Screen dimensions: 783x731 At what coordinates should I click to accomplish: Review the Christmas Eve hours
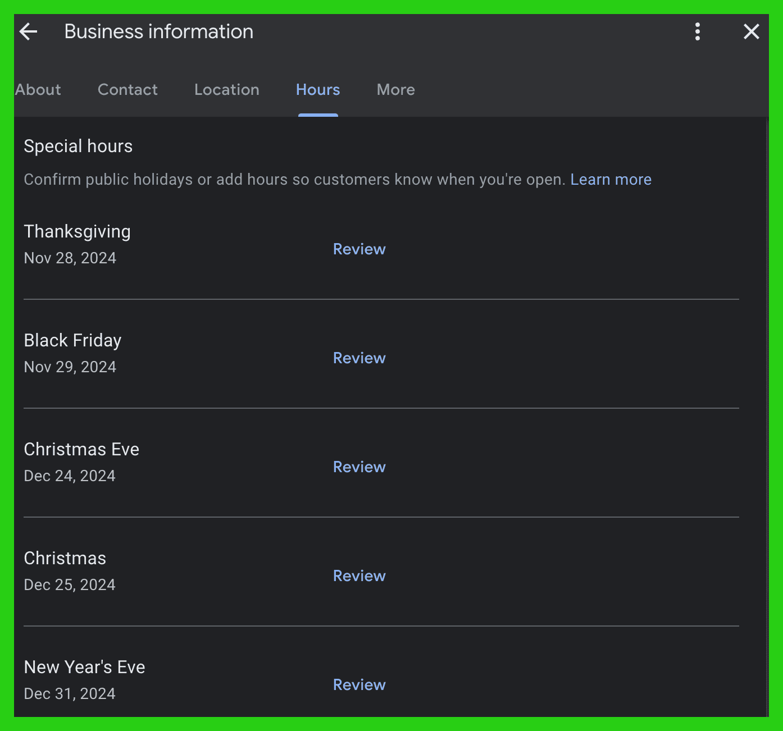[x=359, y=467]
